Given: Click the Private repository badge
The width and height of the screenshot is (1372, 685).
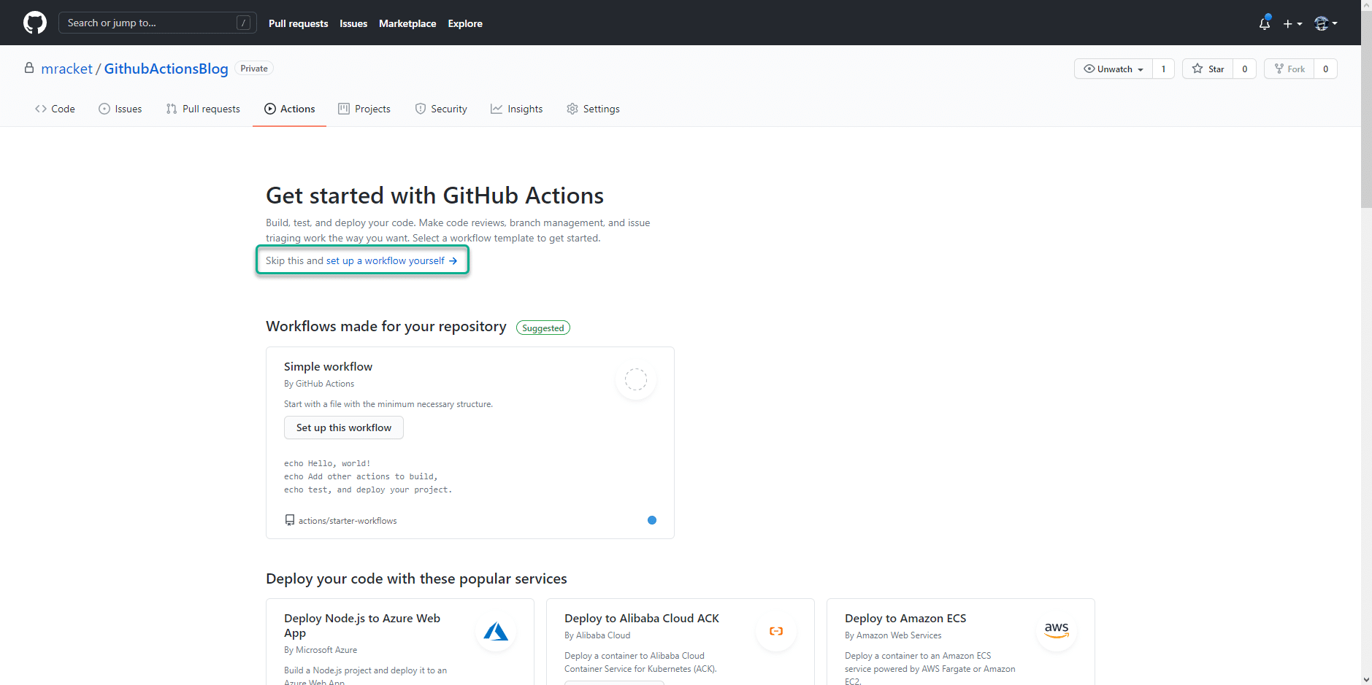Looking at the screenshot, I should pyautogui.click(x=254, y=69).
